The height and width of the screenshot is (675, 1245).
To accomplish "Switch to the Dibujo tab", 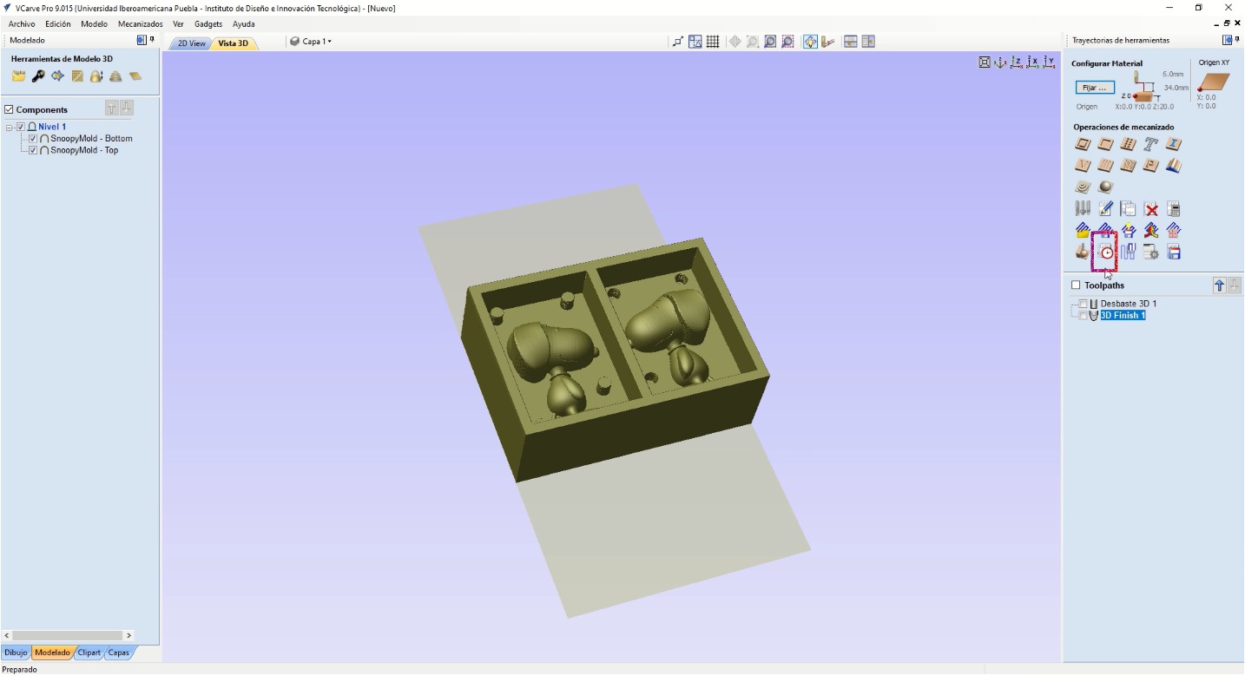I will (x=16, y=652).
